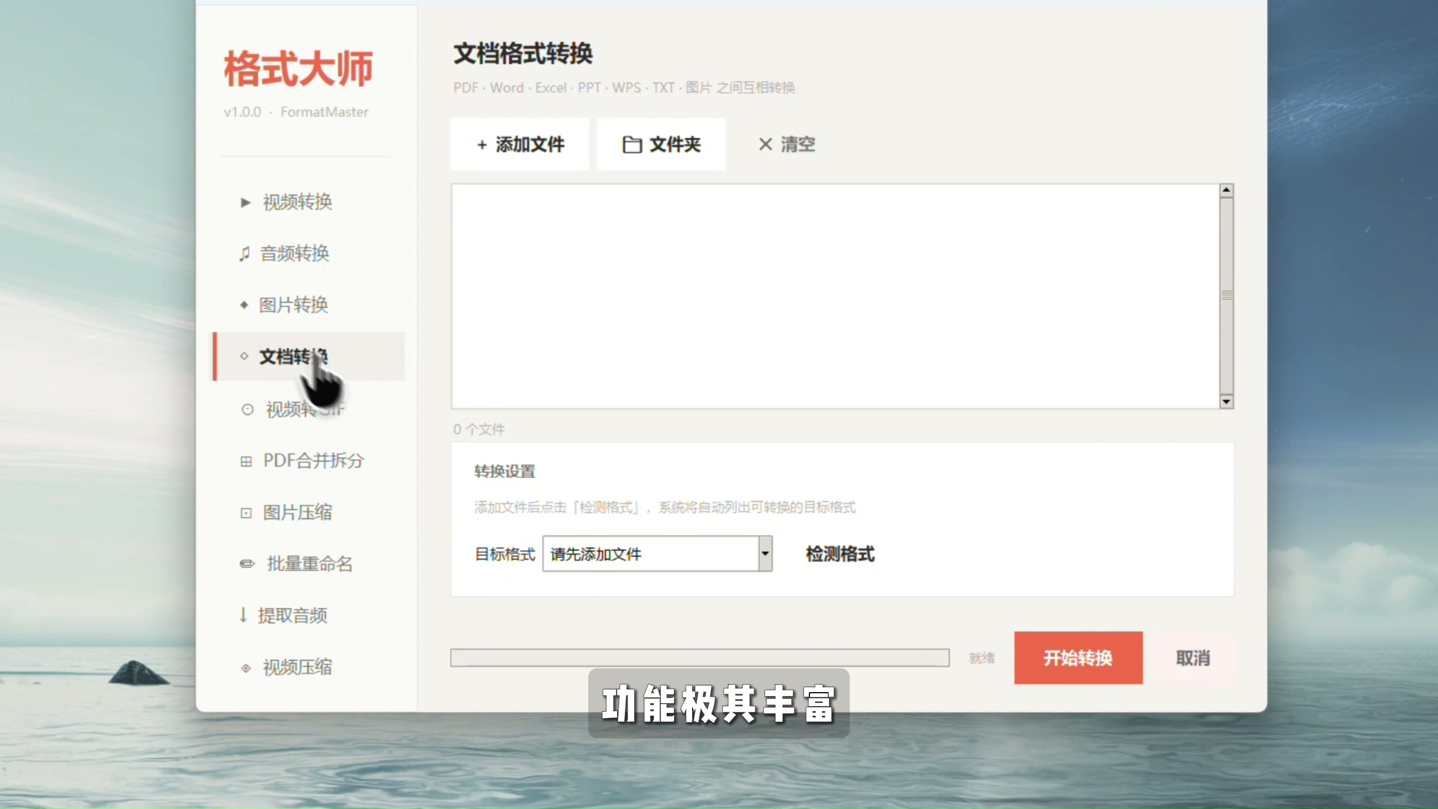Open 提取音频 tool
Image resolution: width=1438 pixels, height=809 pixels.
click(x=307, y=615)
